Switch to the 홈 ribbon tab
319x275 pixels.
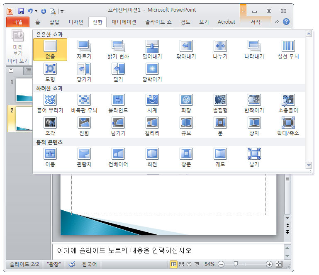[x=38, y=22]
